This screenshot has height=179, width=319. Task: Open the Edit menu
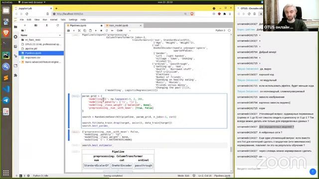[29, 20]
